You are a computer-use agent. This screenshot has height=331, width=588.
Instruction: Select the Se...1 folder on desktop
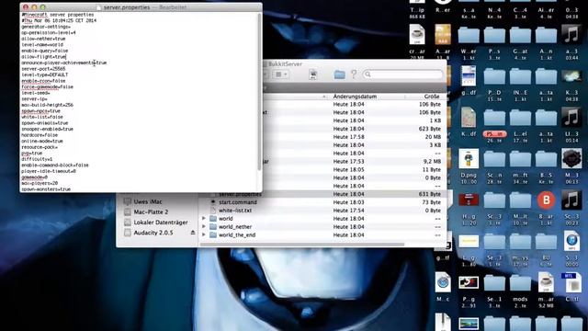point(494,283)
